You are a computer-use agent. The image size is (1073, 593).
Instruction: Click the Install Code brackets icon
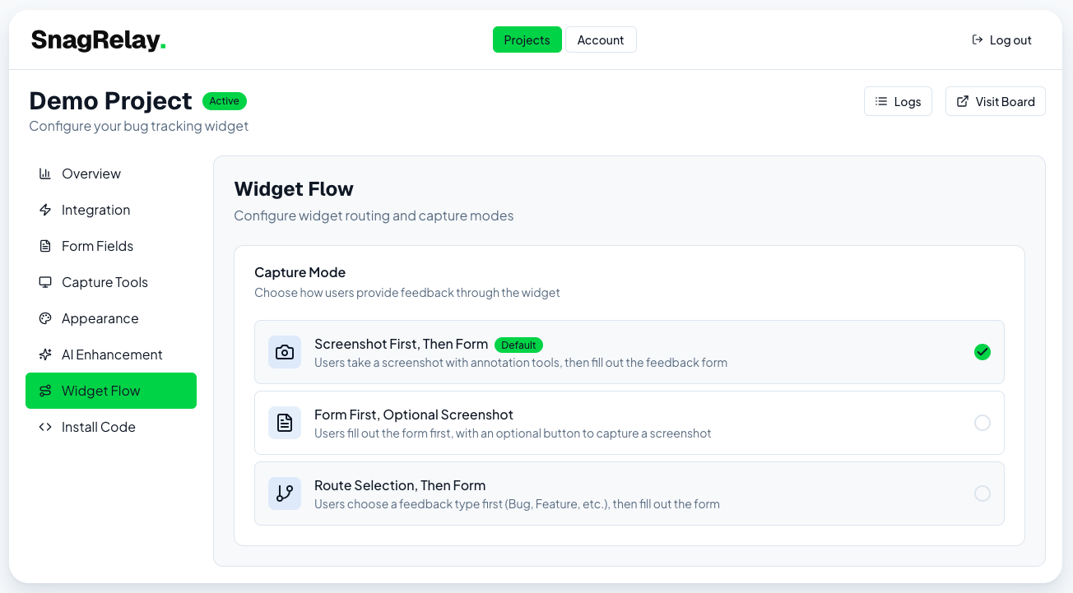[45, 427]
